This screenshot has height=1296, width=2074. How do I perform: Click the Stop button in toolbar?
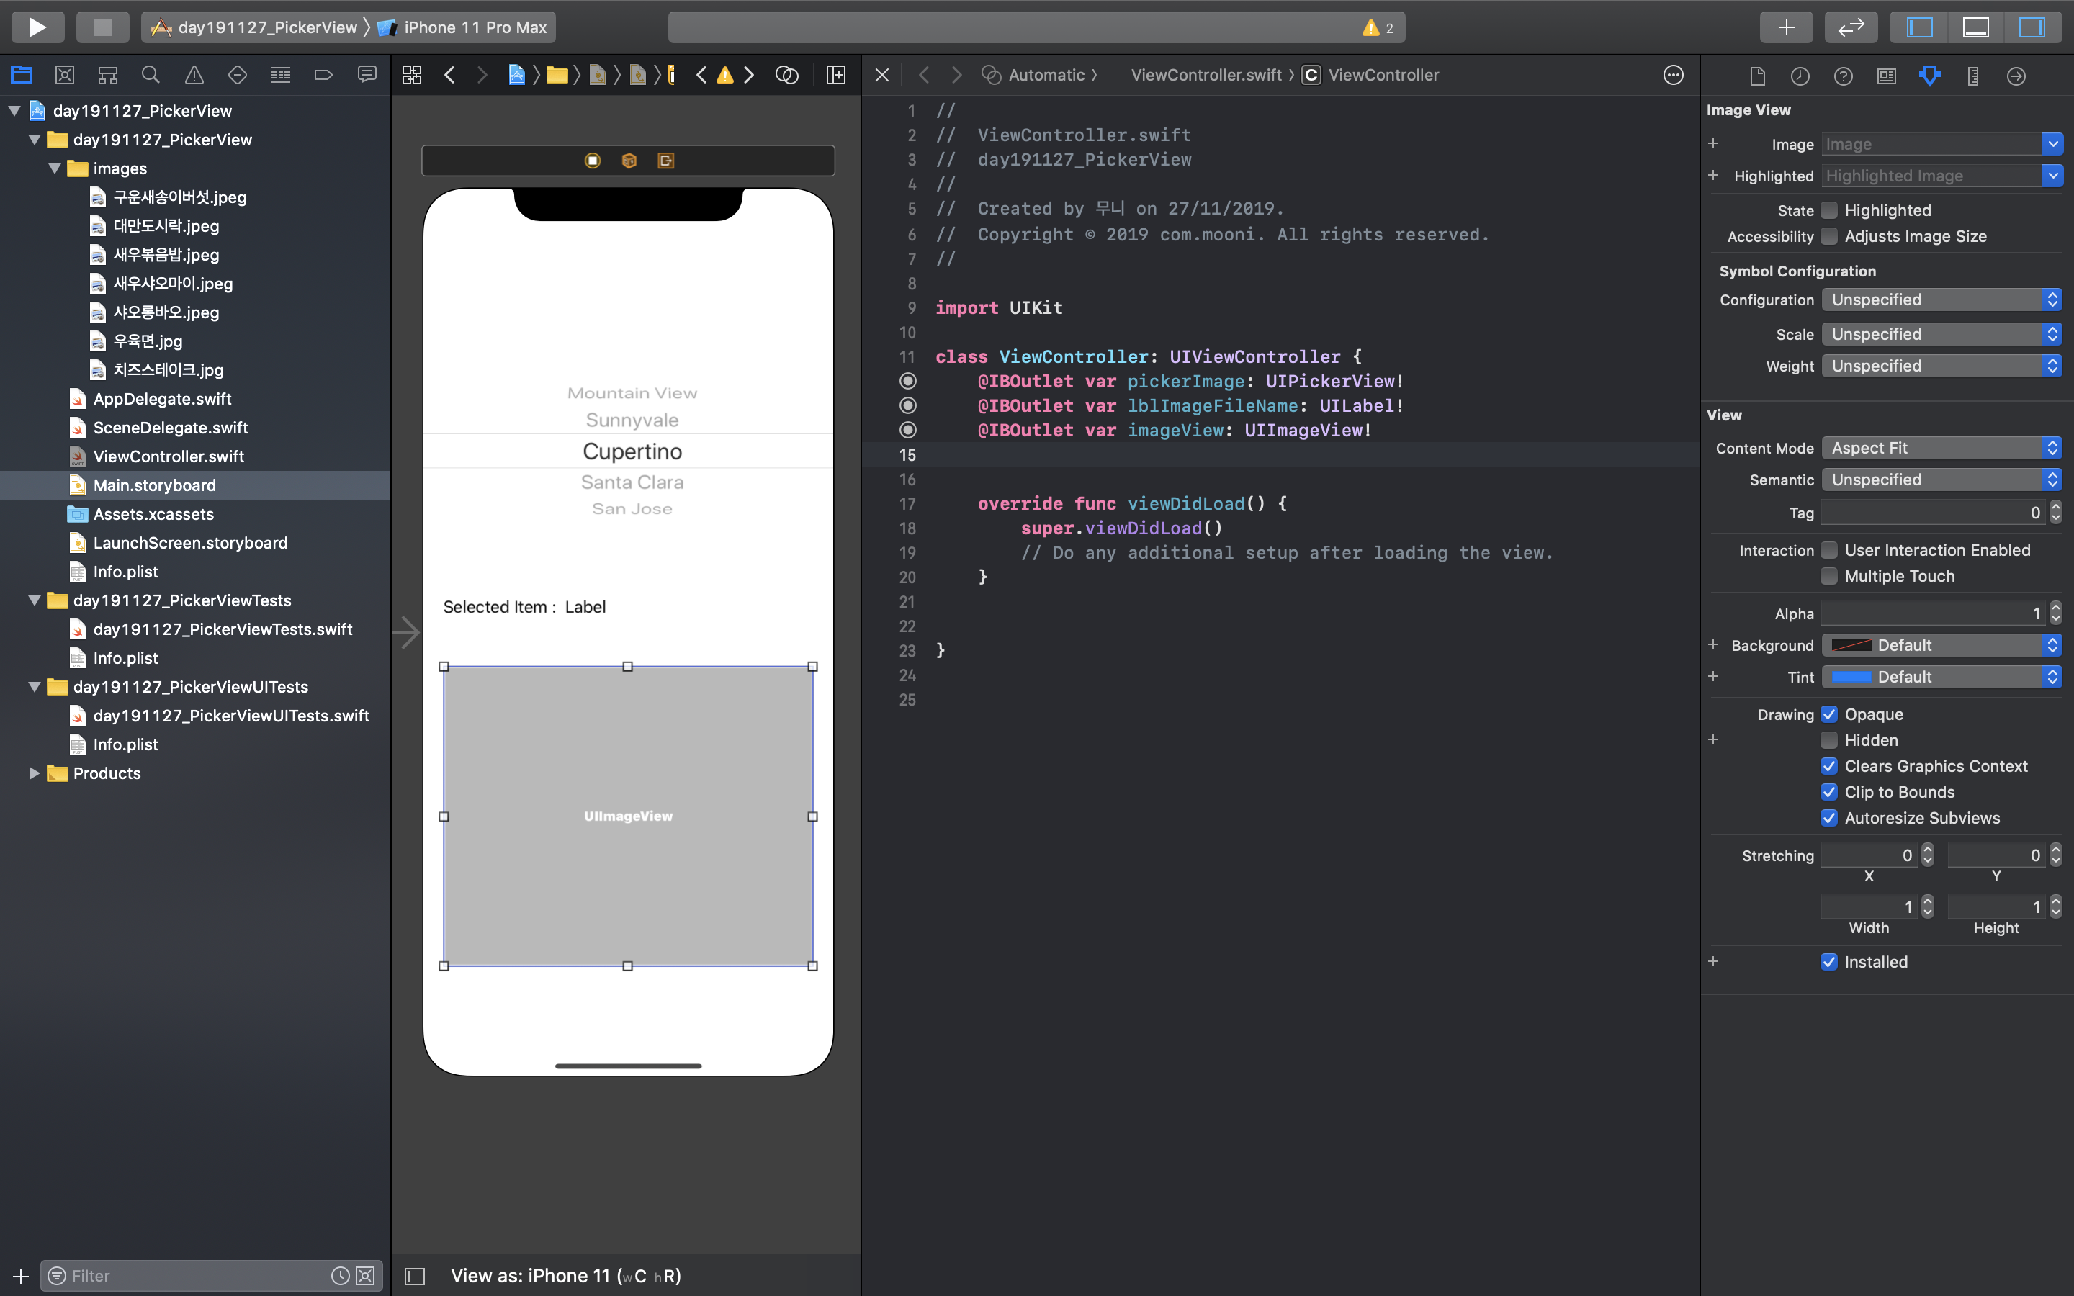[x=102, y=27]
